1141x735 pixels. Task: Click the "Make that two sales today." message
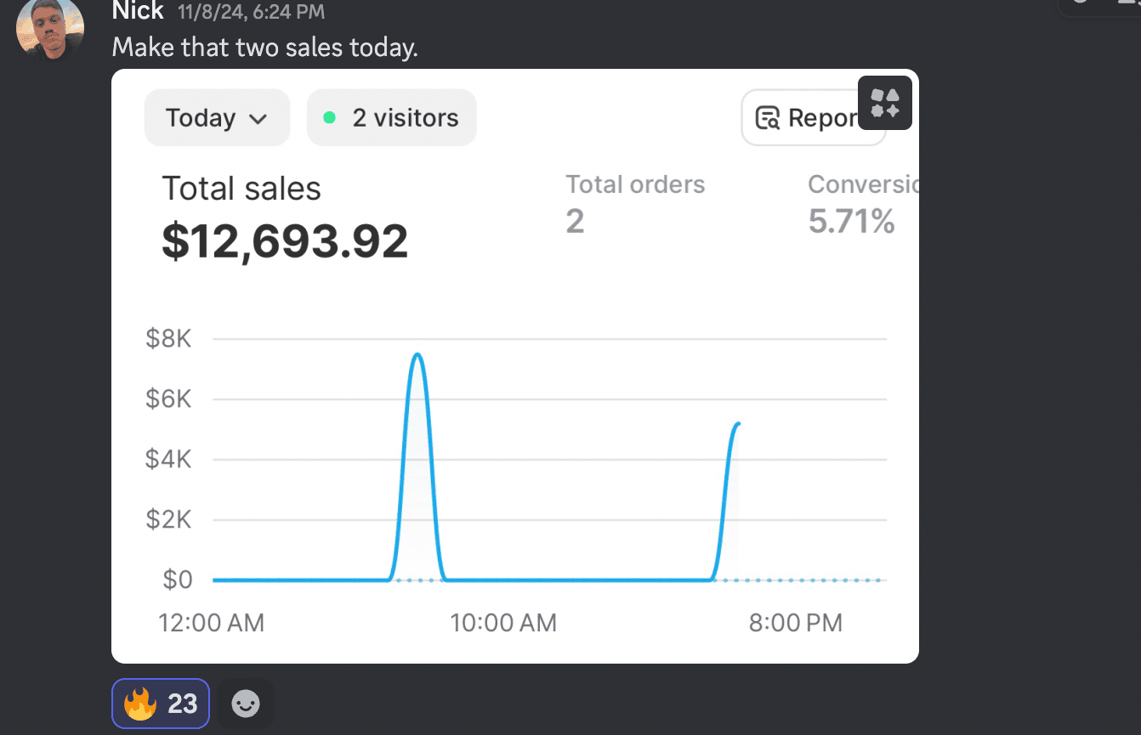point(265,47)
